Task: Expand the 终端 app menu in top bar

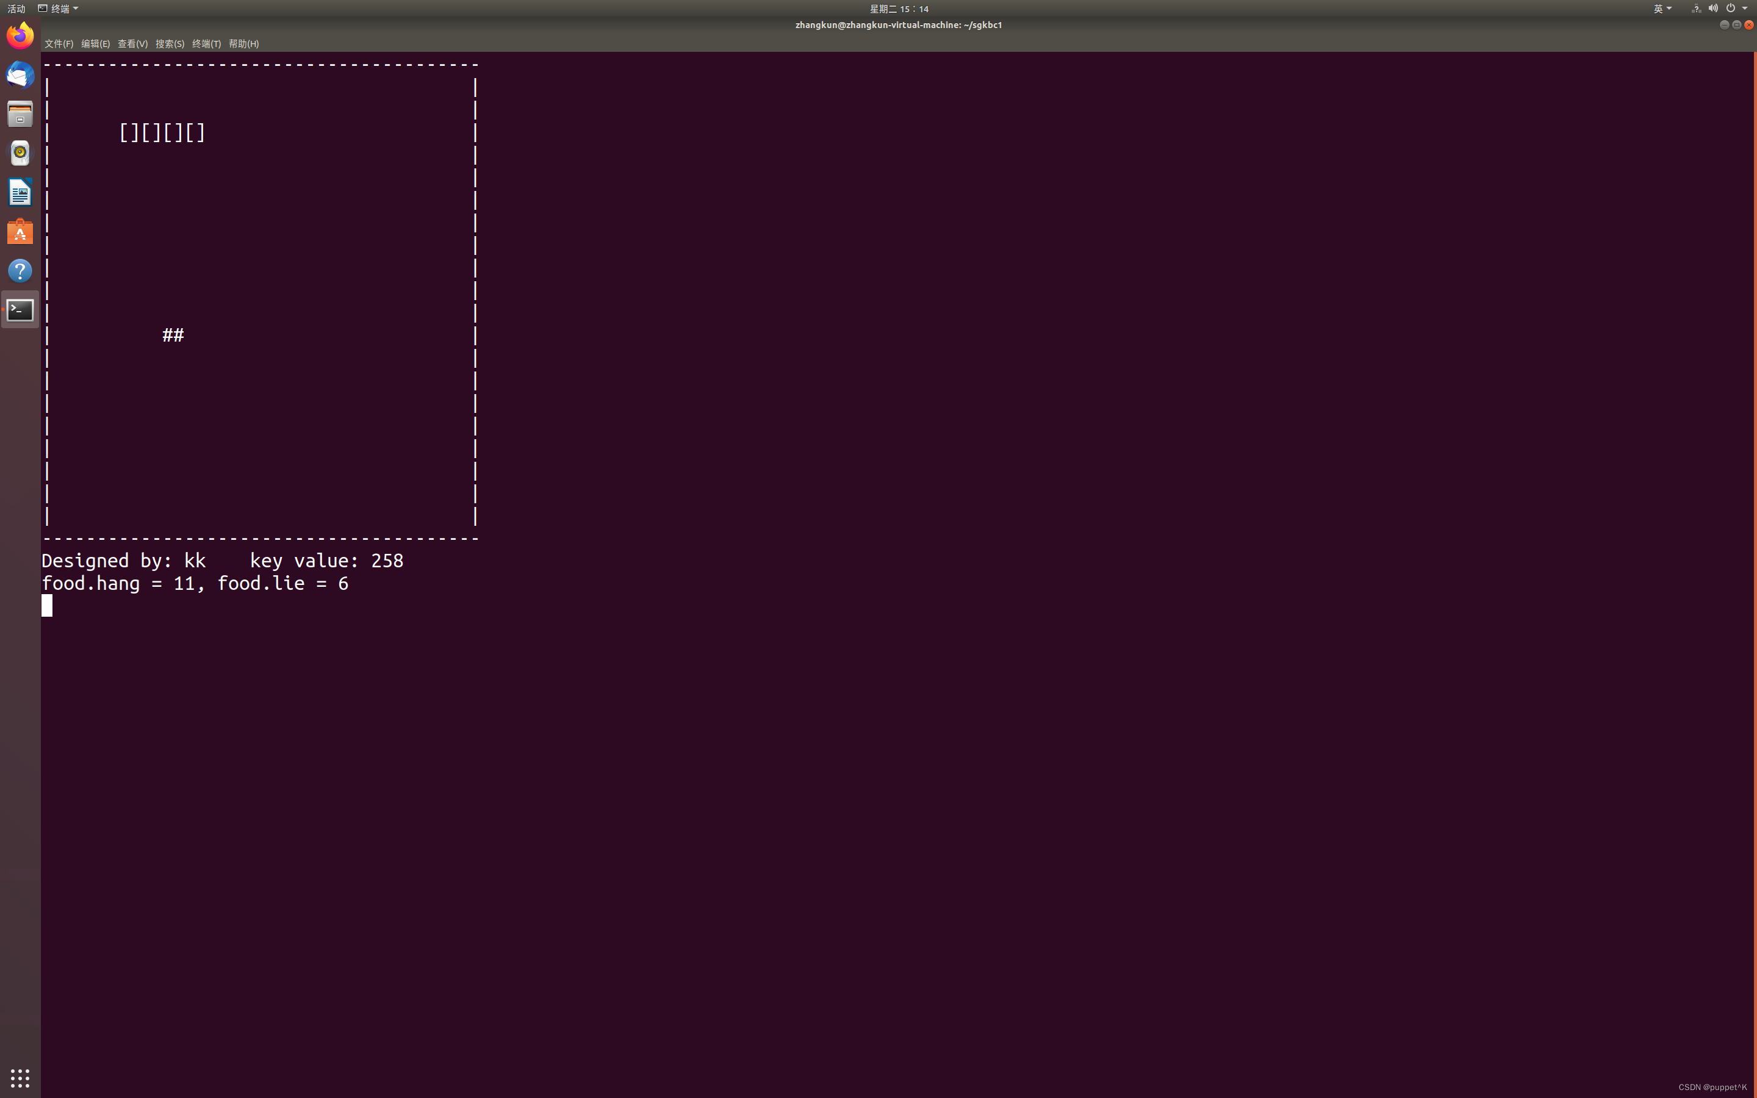Action: tap(58, 9)
